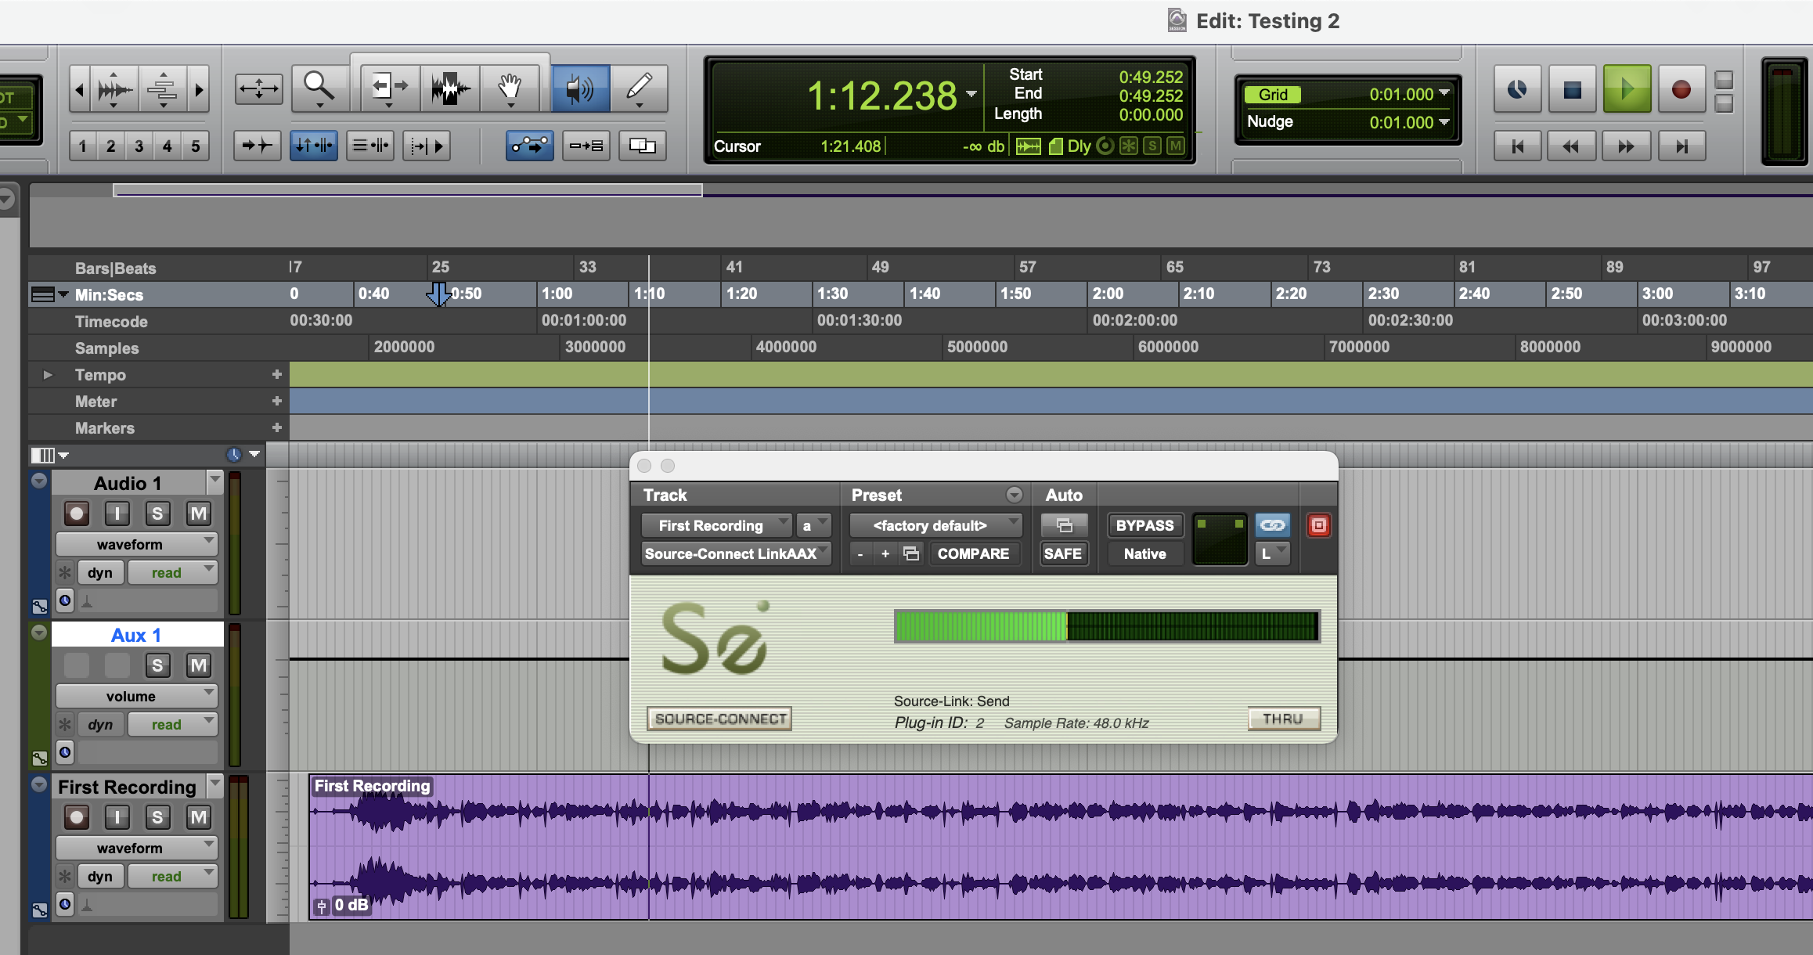Click the SOURCE-CONNECT button

(719, 719)
